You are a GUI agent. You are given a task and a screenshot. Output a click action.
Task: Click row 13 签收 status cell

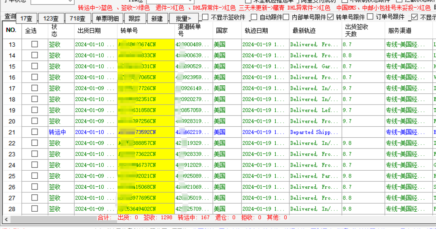(61, 44)
